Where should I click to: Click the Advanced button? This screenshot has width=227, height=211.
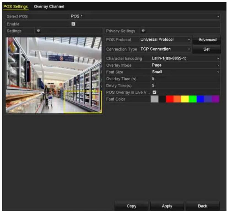tap(207, 40)
